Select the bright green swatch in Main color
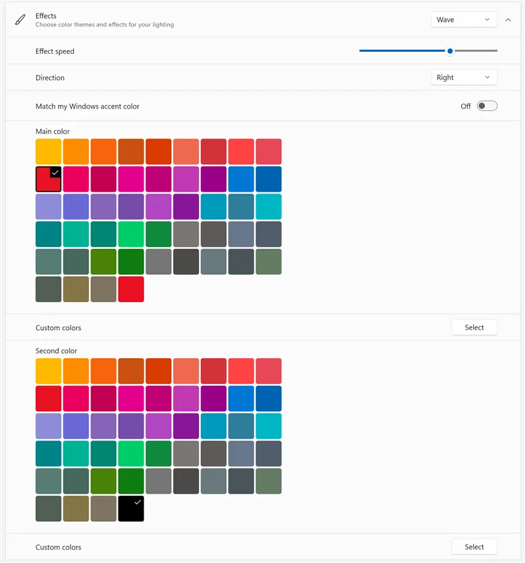The width and height of the screenshot is (525, 563). tap(131, 234)
